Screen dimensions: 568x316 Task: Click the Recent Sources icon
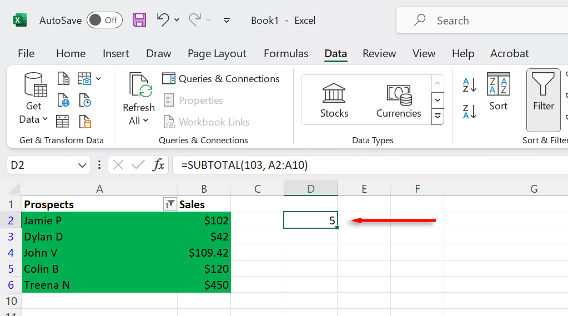coord(85,101)
